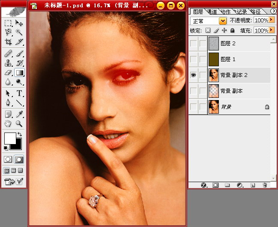278x227 pixels.
Task: Select the Hand tool
Action: pos(8,124)
